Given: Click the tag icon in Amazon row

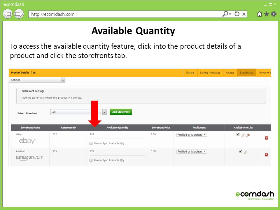Looking at the screenshot, I should coord(246,152).
